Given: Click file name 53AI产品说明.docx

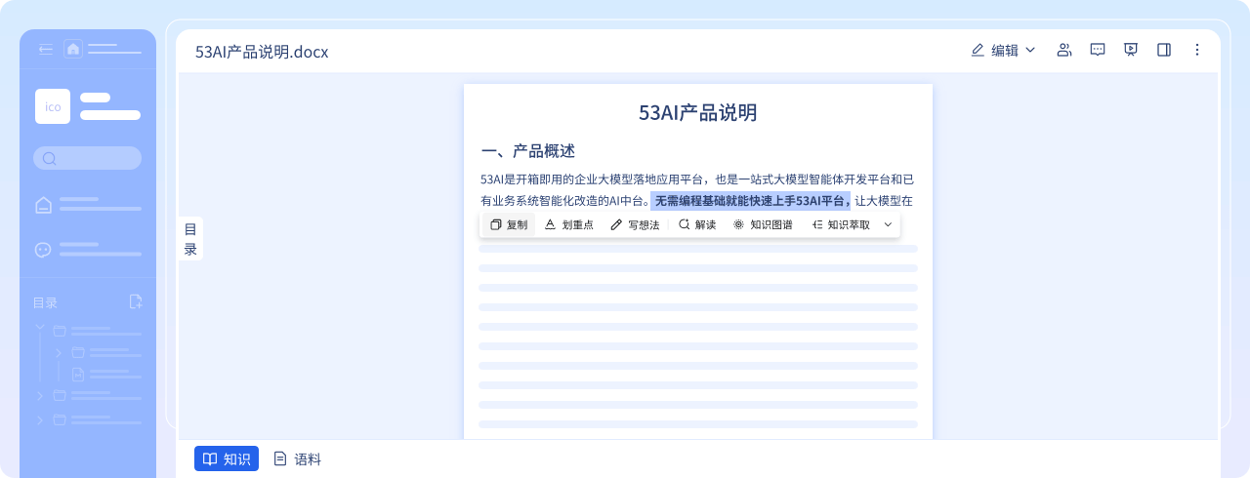Looking at the screenshot, I should [262, 52].
